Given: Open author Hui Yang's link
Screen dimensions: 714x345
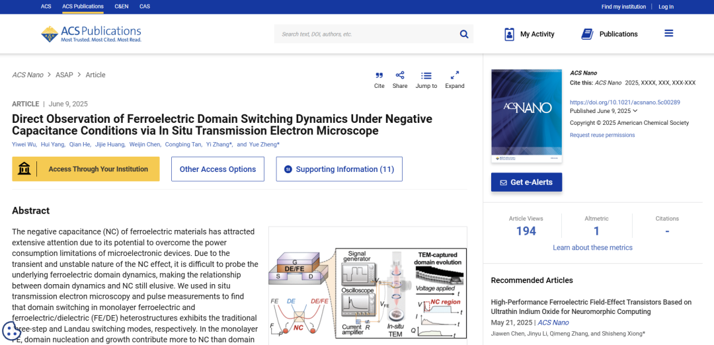Looking at the screenshot, I should coord(52,145).
